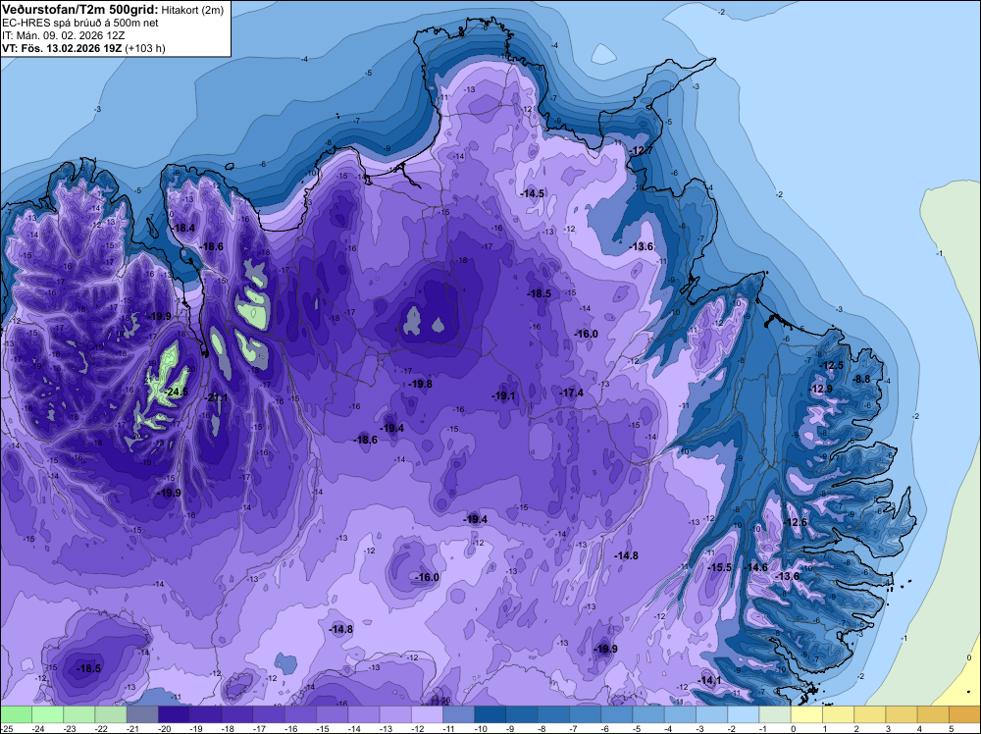This screenshot has height=734, width=981.
Task: Click the 0 label in the legend scale
Action: click(792, 728)
